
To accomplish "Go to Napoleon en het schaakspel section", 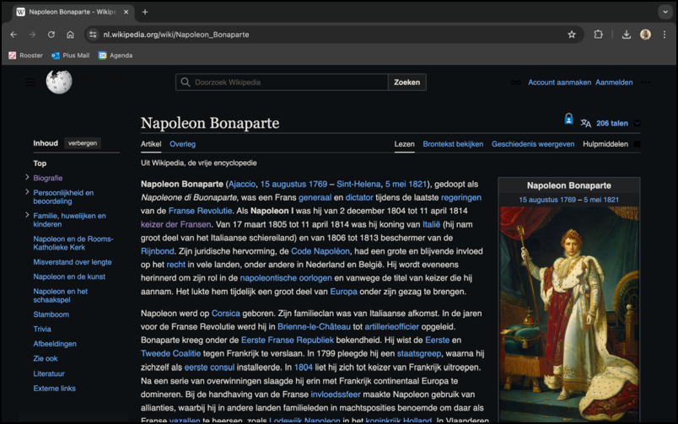I will (61, 296).
